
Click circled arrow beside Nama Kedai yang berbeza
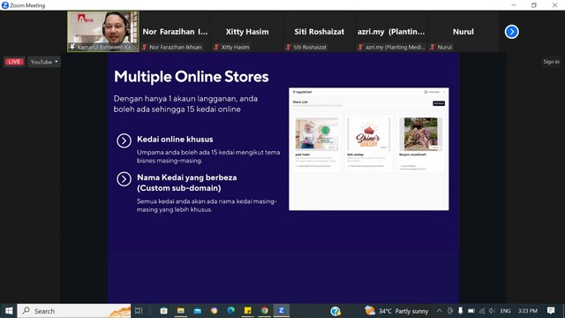point(124,178)
